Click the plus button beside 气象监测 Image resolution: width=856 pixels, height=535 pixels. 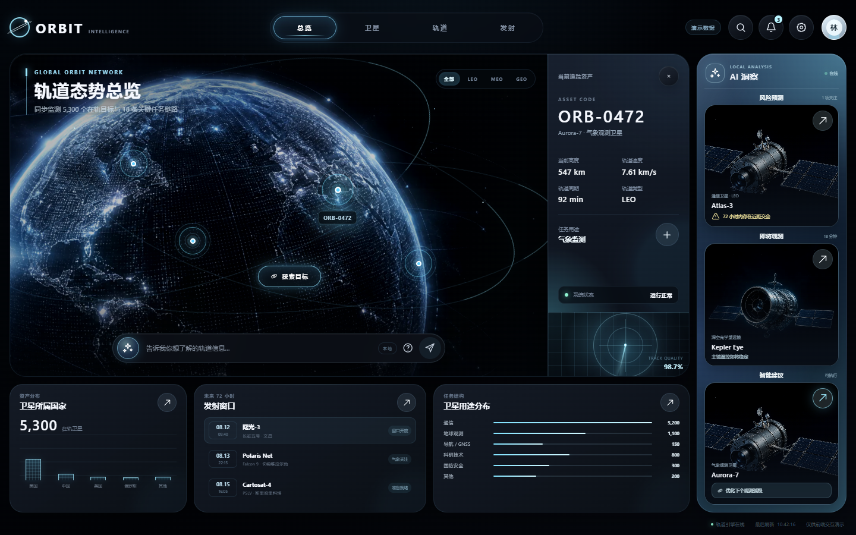667,235
